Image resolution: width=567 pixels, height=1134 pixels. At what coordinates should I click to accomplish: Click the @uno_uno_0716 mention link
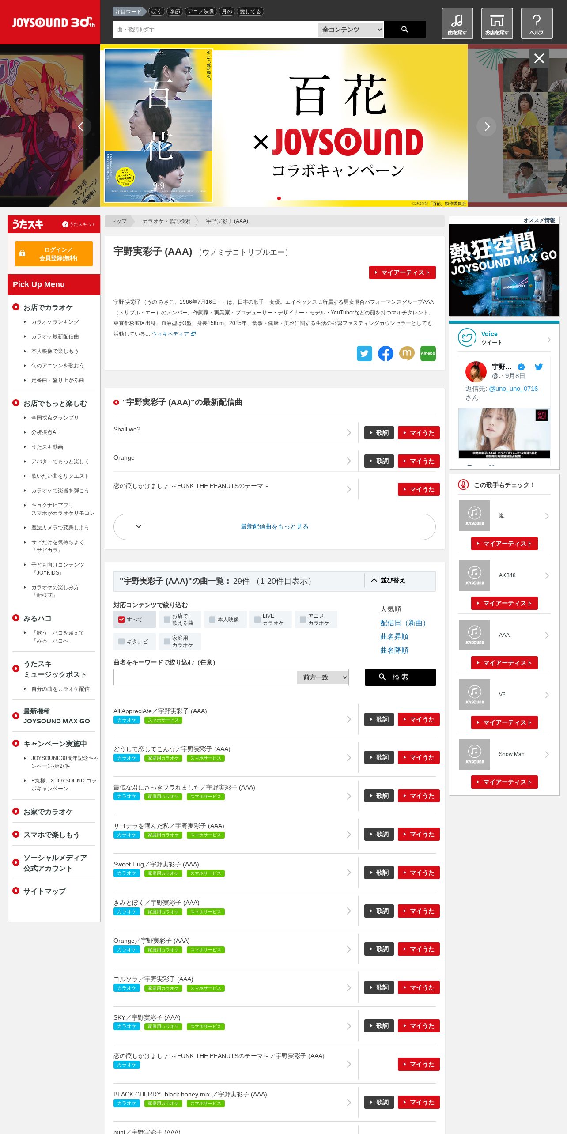[514, 389]
